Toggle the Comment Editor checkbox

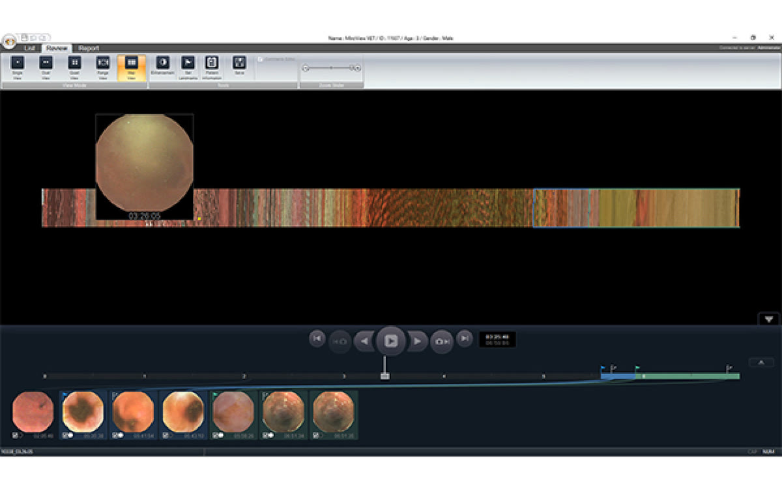coord(261,59)
